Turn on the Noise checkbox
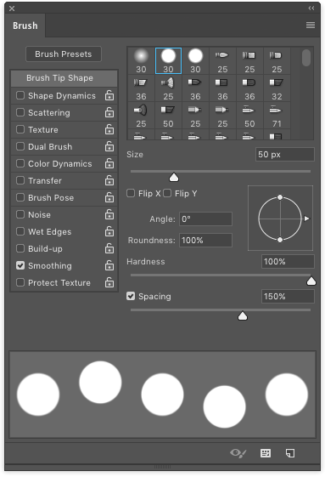Viewport: 325px width, 477px height. pos(20,214)
